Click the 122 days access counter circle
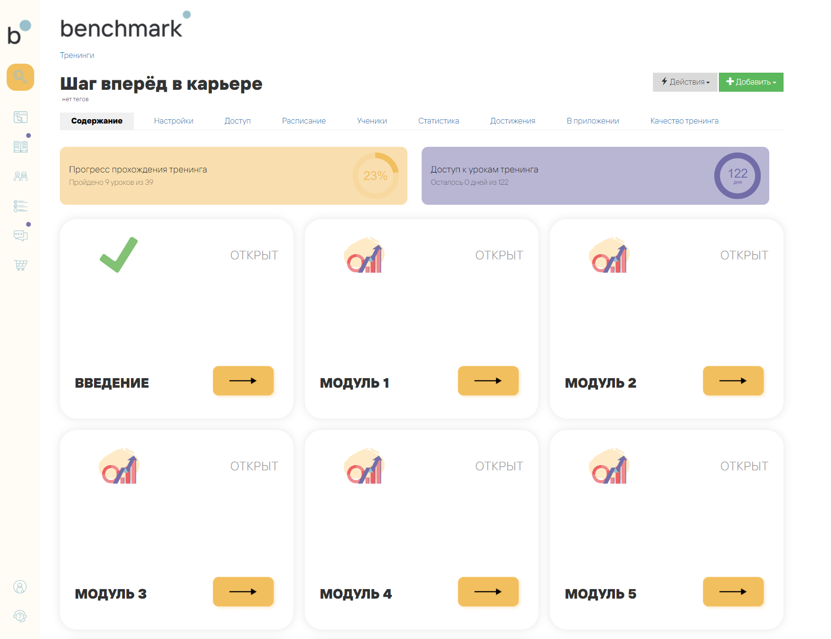This screenshot has height=639, width=831. click(x=737, y=176)
